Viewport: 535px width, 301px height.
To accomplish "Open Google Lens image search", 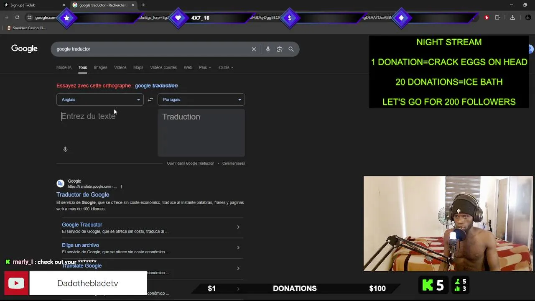I will coord(280,49).
